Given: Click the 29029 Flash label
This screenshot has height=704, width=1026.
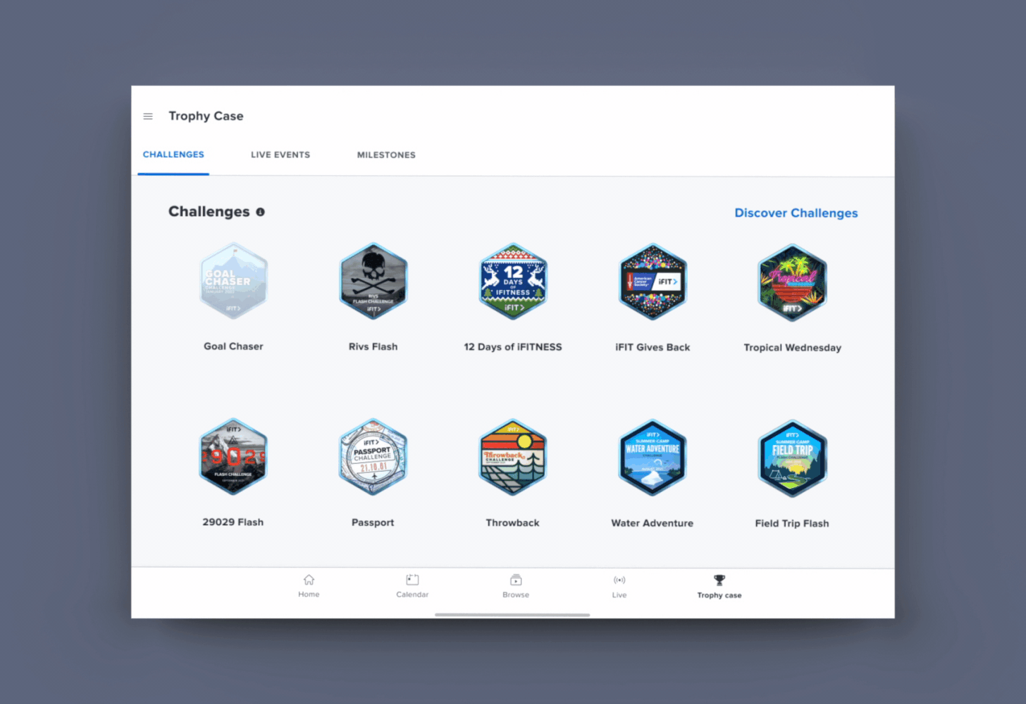Looking at the screenshot, I should pyautogui.click(x=233, y=522).
